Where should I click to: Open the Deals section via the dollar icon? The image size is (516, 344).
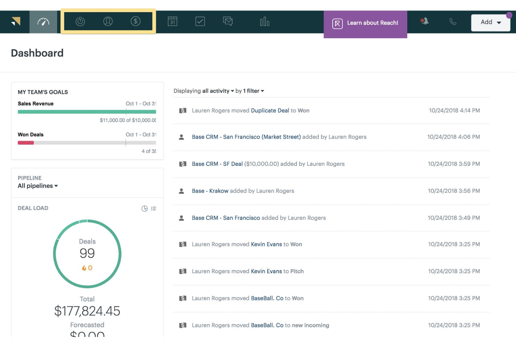(136, 21)
